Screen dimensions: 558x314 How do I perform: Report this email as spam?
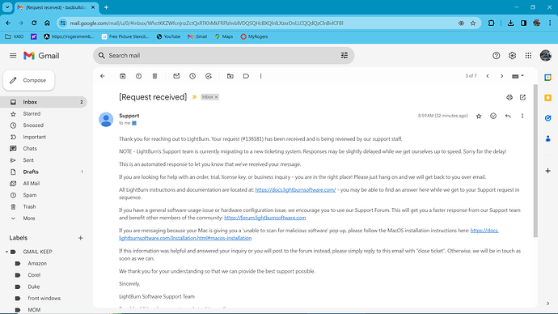[x=138, y=76]
